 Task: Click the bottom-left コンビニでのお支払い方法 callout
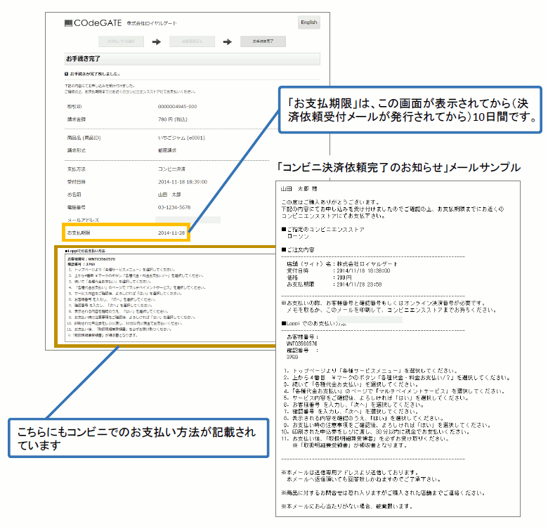138,437
